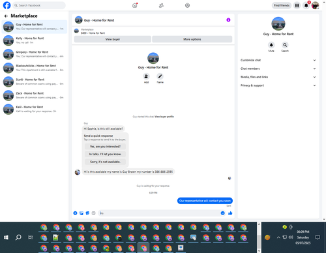Click the Name pencil edit icon
326x253 pixels.
pyautogui.click(x=160, y=76)
